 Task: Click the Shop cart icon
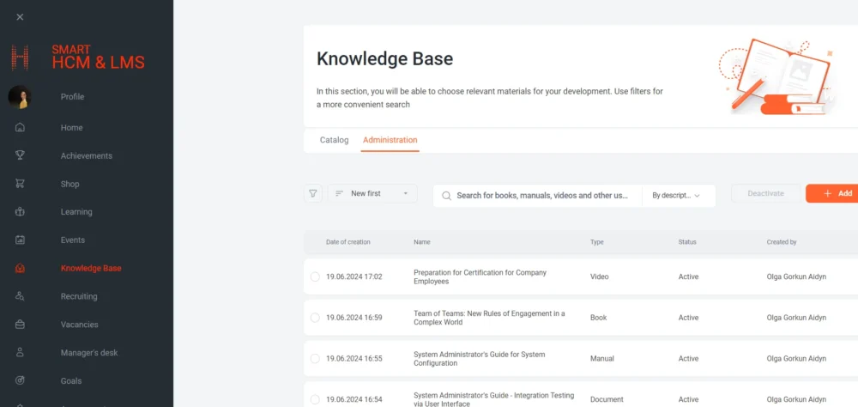click(20, 184)
